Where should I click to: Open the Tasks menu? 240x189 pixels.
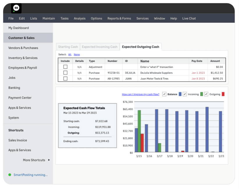click(64, 18)
